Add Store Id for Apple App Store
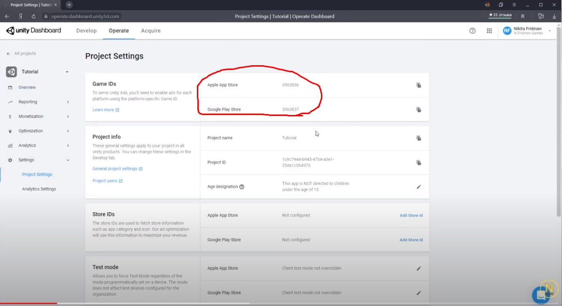Screen dimensions: 562x306 (411, 215)
